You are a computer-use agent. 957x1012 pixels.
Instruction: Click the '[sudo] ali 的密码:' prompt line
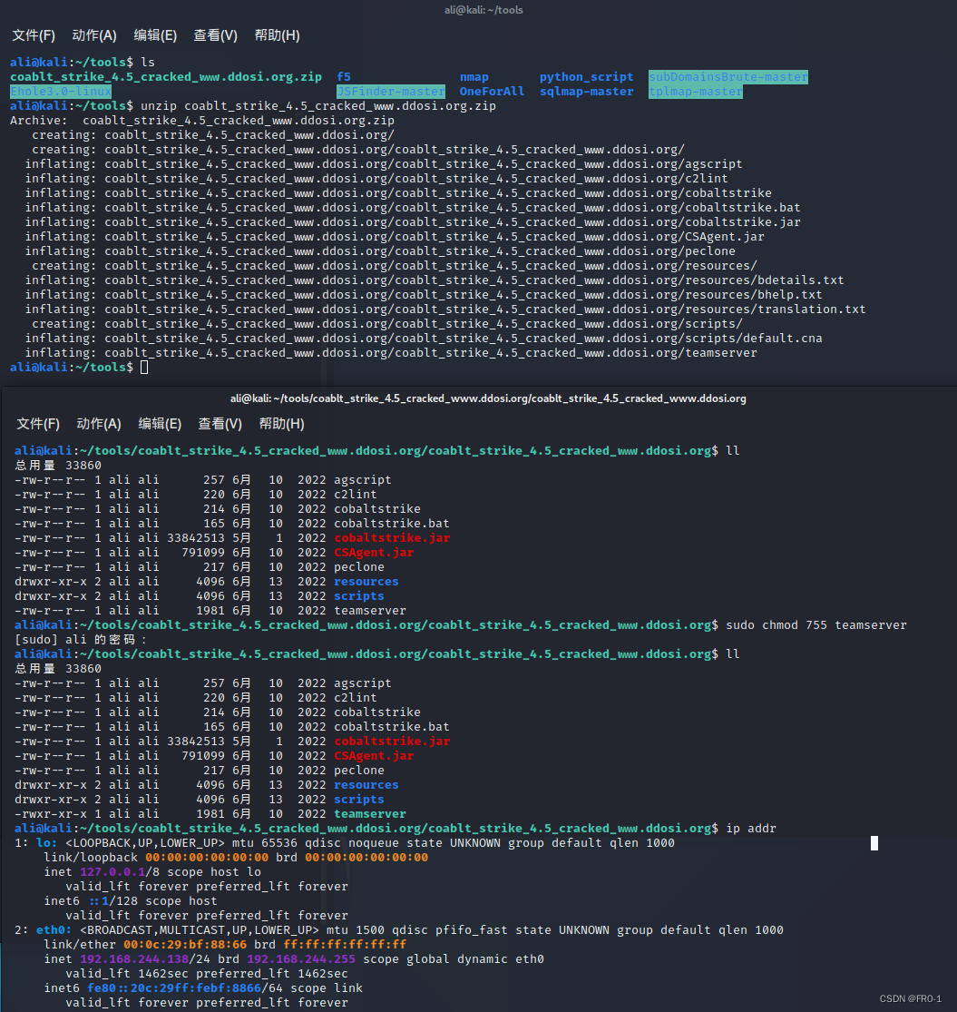pos(81,640)
